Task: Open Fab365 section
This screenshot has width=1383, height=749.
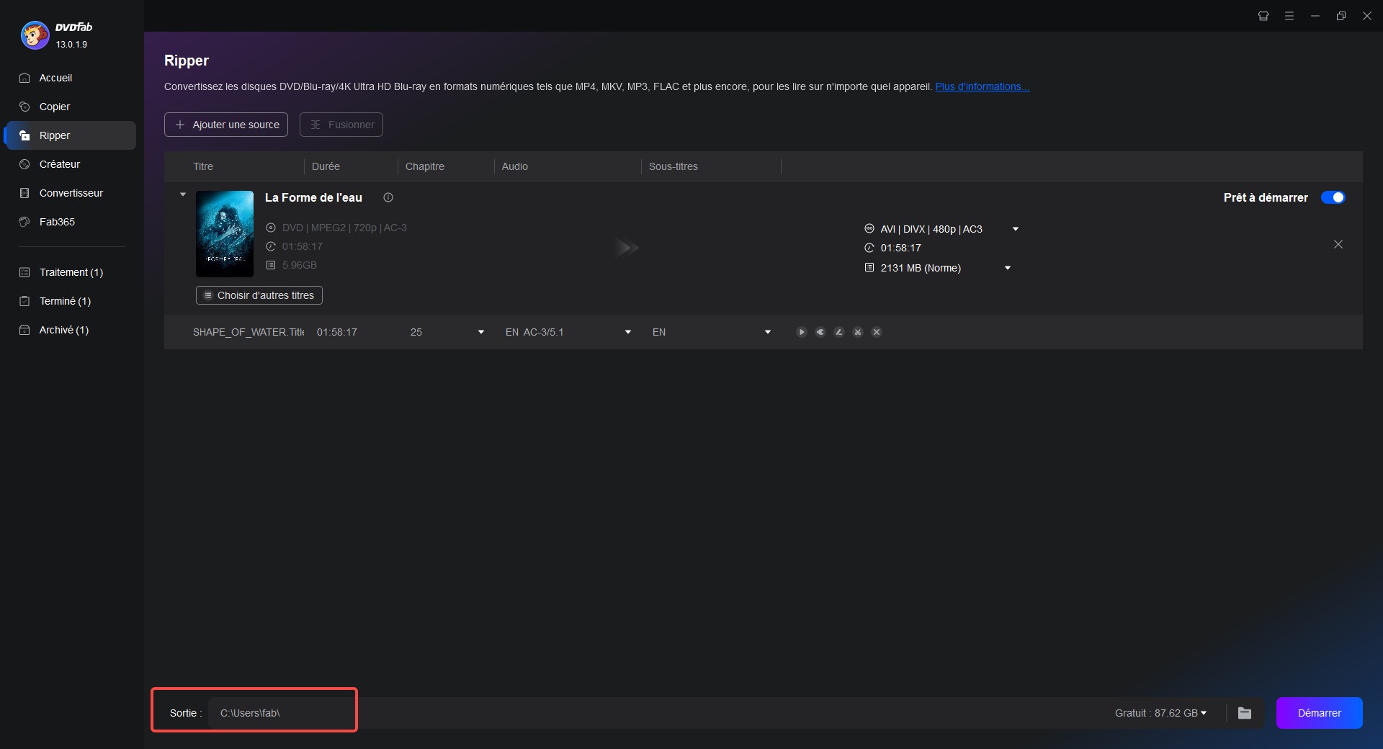Action: 57,222
